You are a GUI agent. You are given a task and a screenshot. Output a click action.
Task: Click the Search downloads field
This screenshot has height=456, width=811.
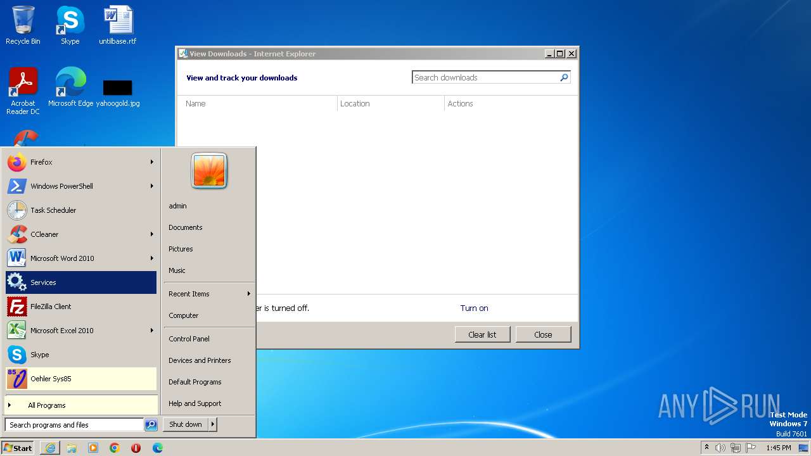coord(485,77)
